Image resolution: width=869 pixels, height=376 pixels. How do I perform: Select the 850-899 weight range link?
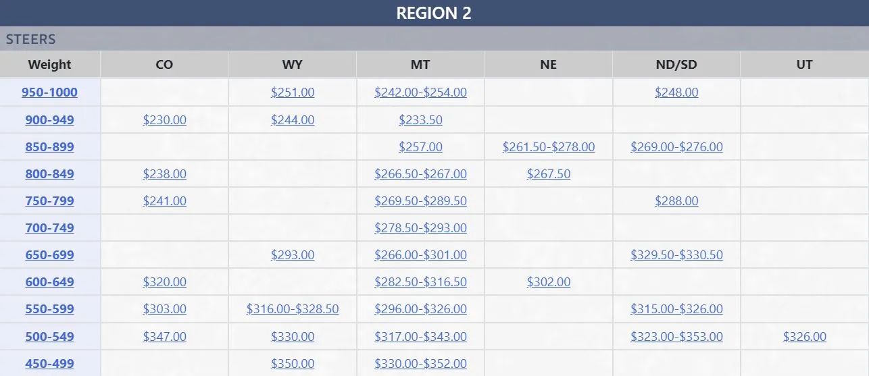tap(49, 147)
